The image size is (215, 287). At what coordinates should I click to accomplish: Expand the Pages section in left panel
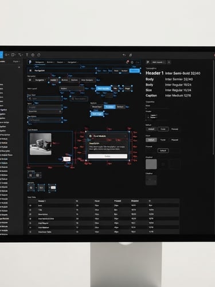[17, 61]
